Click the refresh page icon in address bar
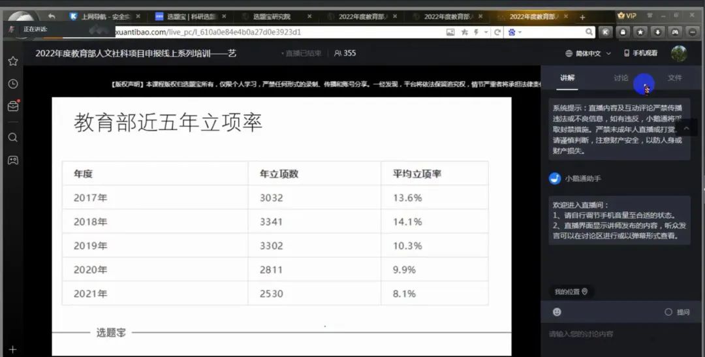 (x=497, y=31)
